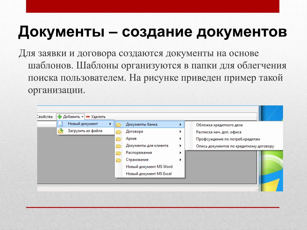Click the Документы для клиента folder icon

tap(118, 146)
